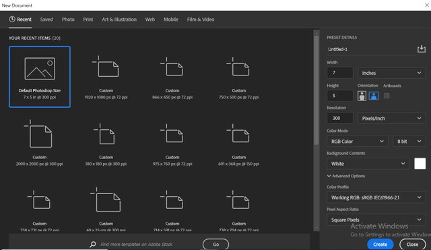This screenshot has width=431, height=250.
Task: Select Default Photoshop Size preset thumbnail
Action: pos(40,77)
